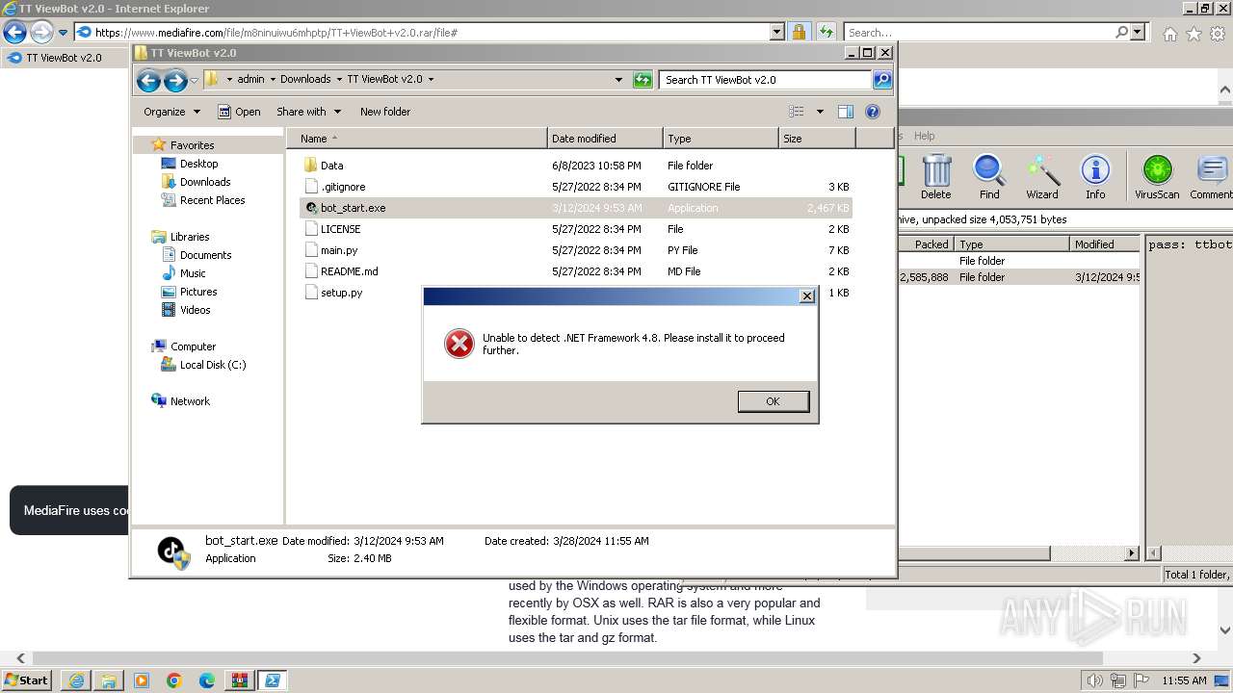Viewport: 1233px width, 693px height.
Task: Click the change view icon
Action: [796, 112]
